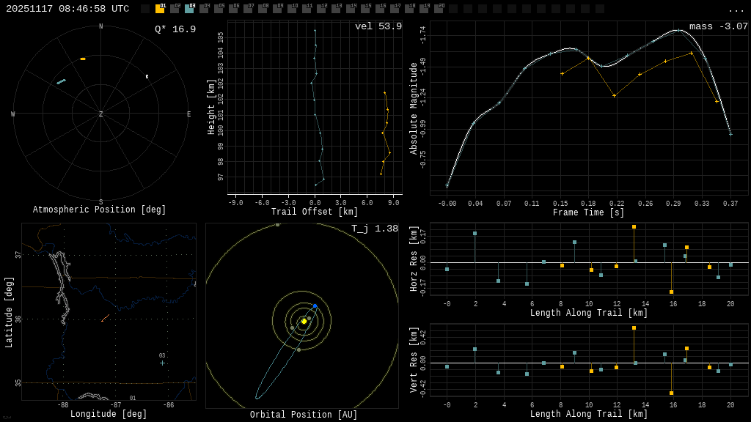Toggle the teal station 03 box
The image size is (751, 422).
(189, 9)
